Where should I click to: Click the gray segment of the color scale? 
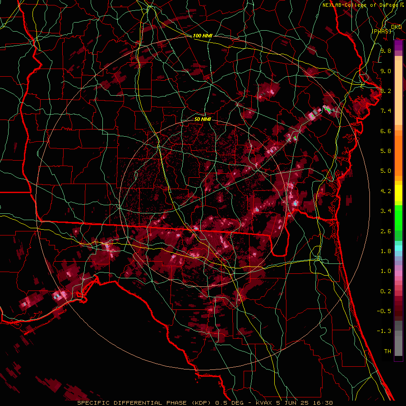pos(398,339)
